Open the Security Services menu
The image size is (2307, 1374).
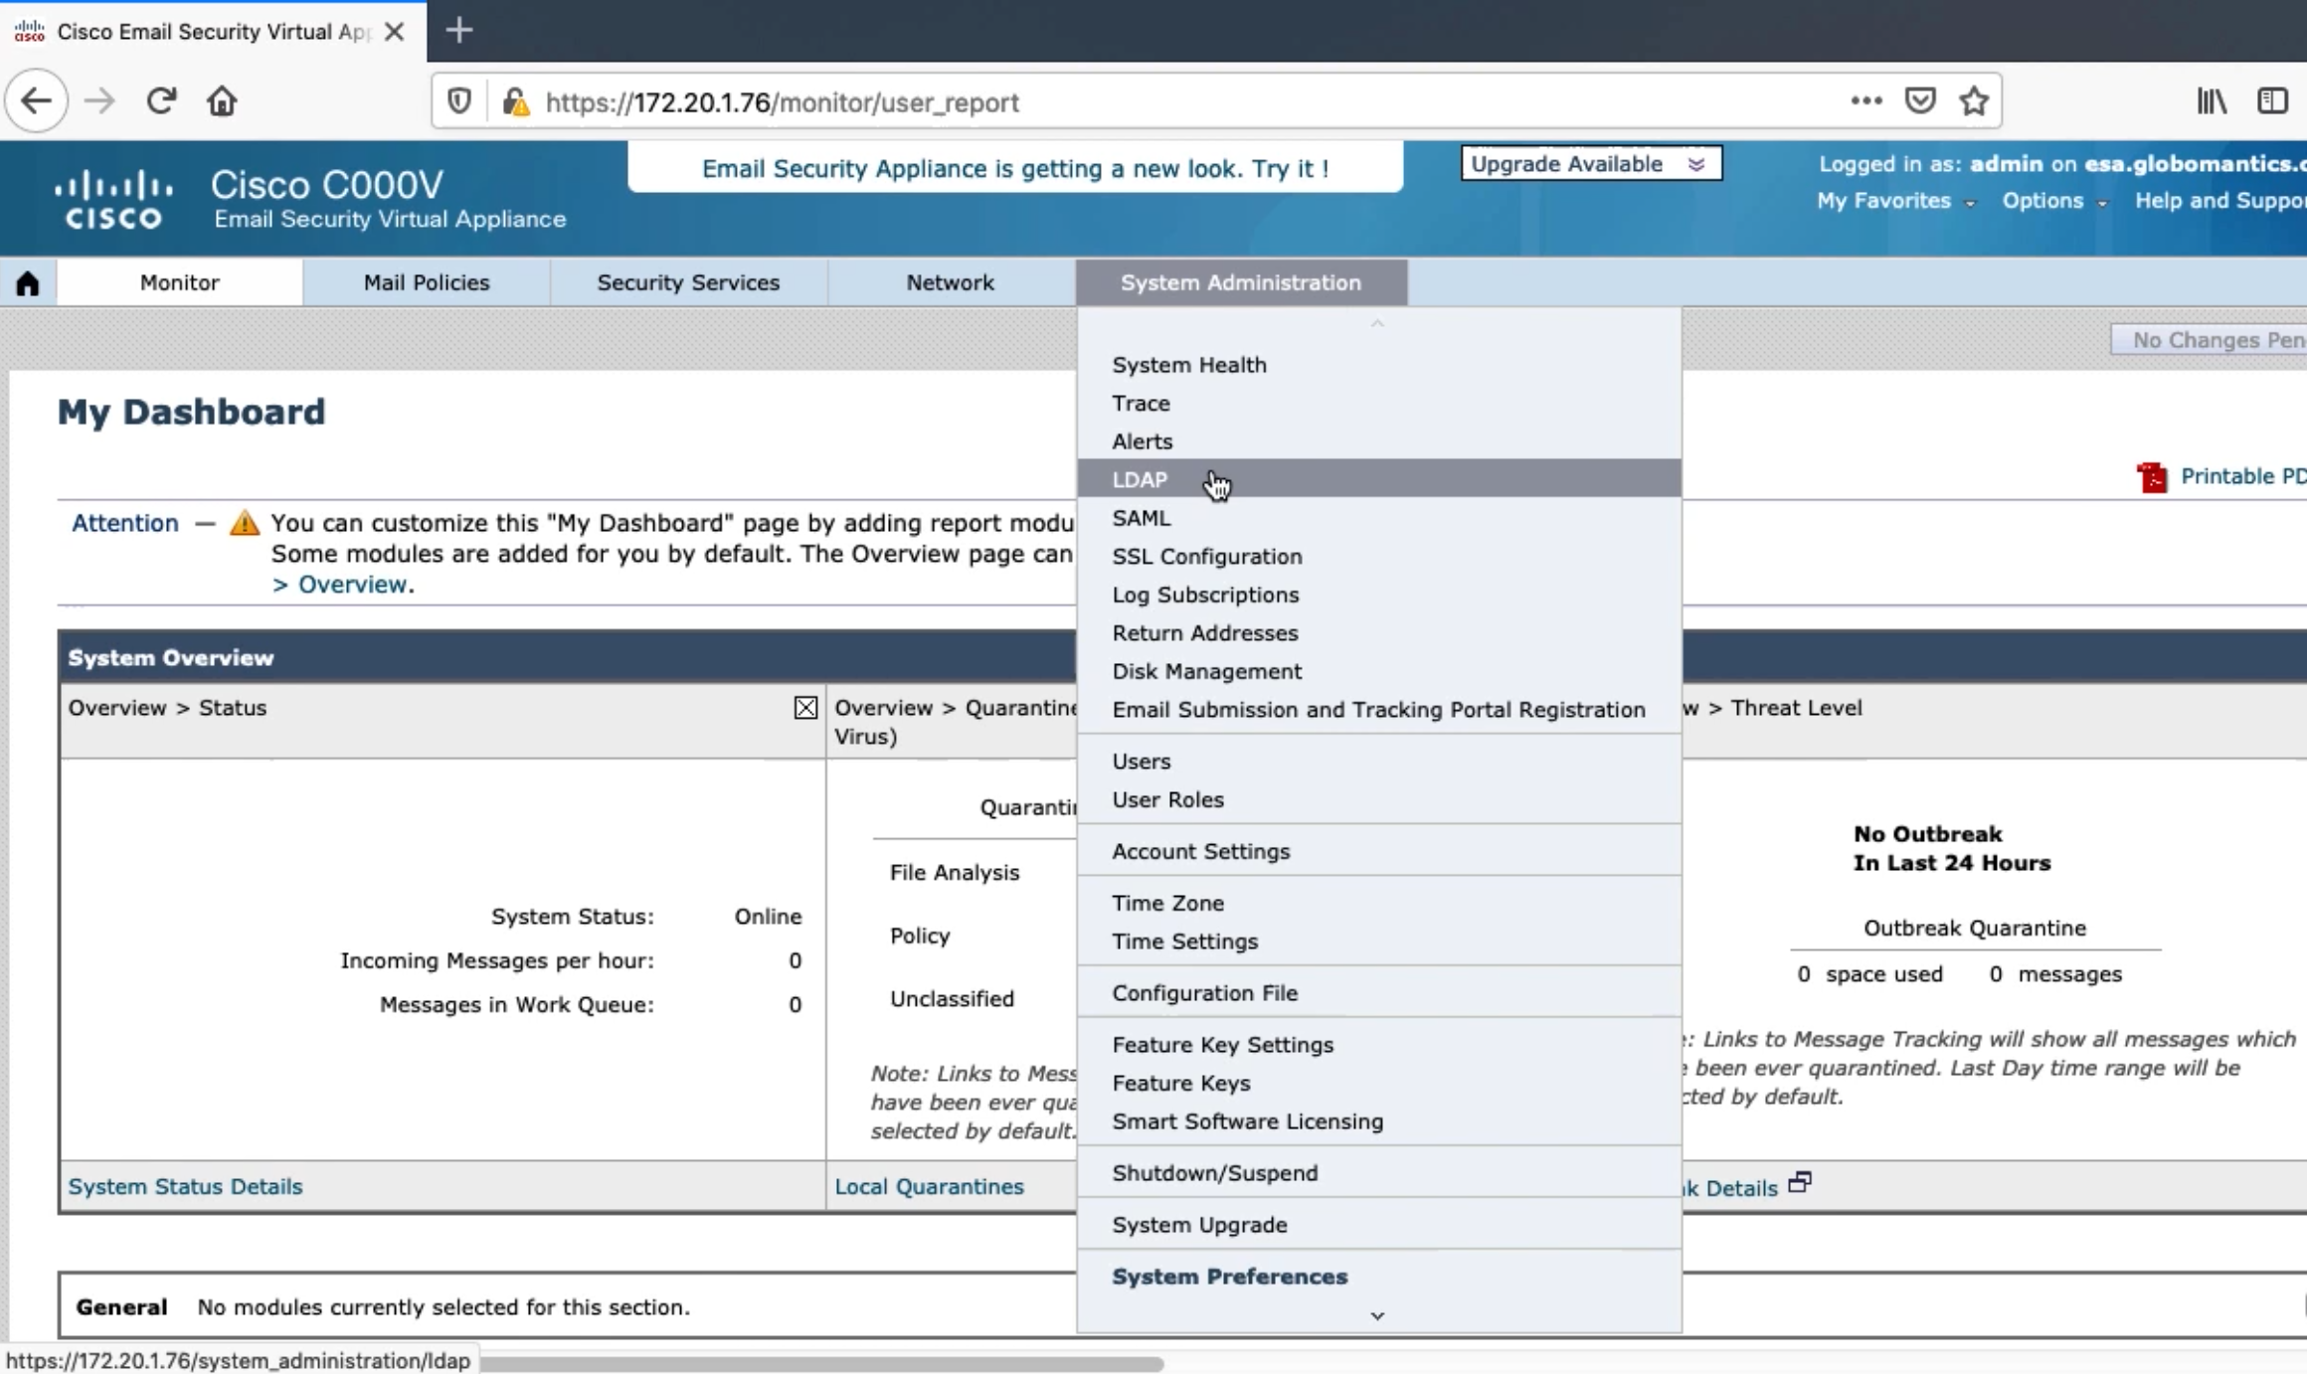(x=688, y=282)
